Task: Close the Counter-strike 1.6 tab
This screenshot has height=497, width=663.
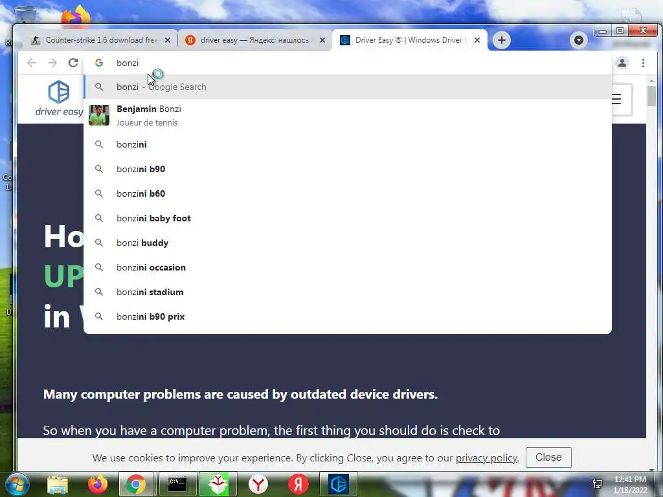Action: [x=168, y=40]
